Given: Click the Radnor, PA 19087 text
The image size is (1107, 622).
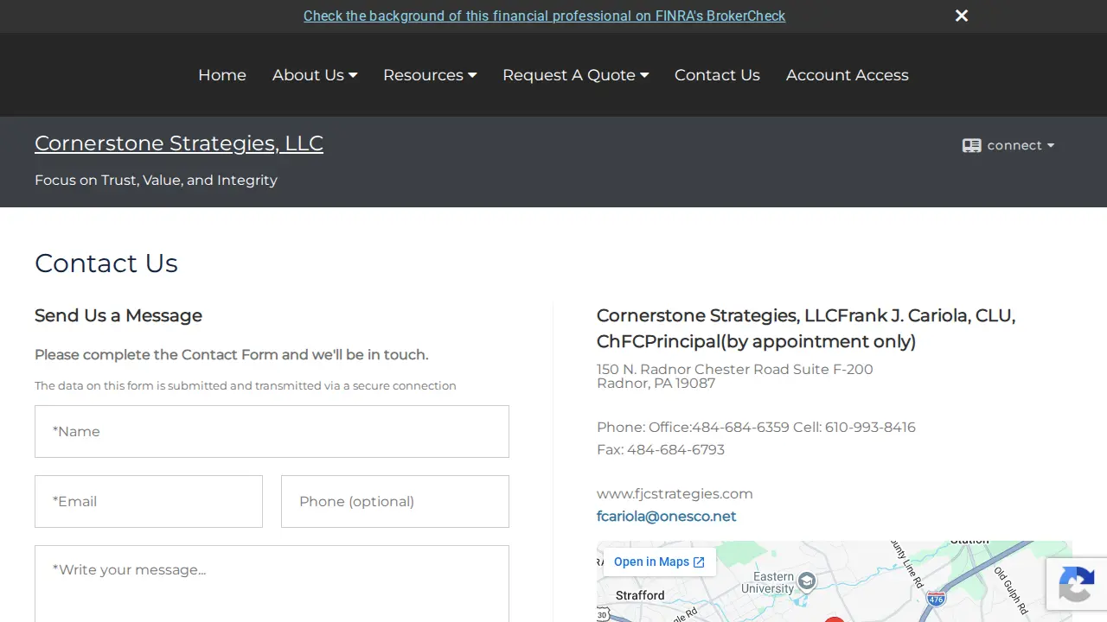Looking at the screenshot, I should pos(656,384).
